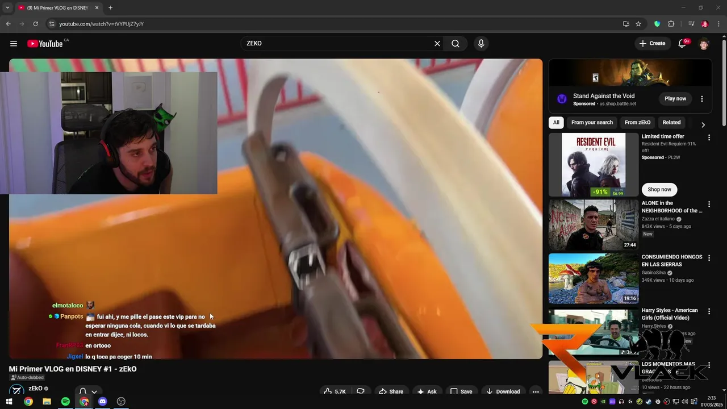
Task: View site information icon in address bar
Action: point(52,24)
